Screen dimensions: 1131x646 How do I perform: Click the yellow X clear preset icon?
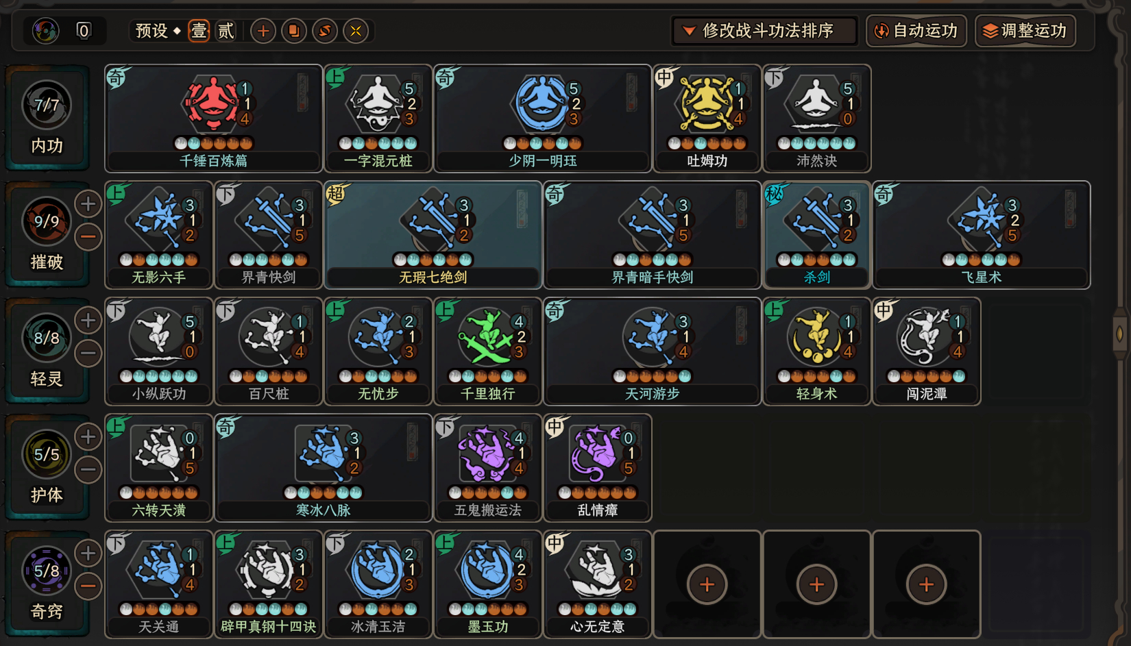coord(356,31)
